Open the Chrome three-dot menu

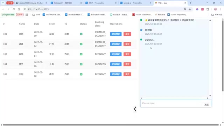coord(221,9)
